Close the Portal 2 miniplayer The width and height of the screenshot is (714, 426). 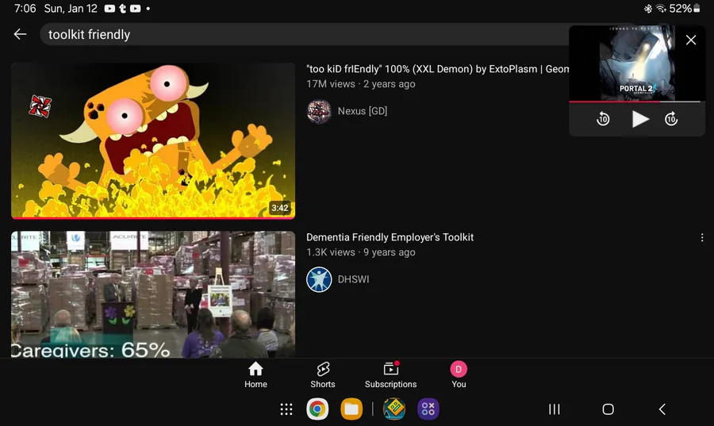pyautogui.click(x=691, y=40)
